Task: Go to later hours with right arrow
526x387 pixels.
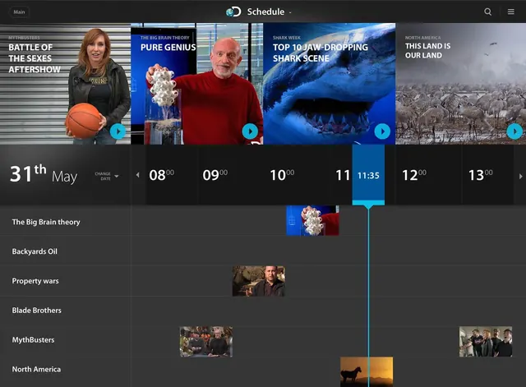Action: (520, 176)
